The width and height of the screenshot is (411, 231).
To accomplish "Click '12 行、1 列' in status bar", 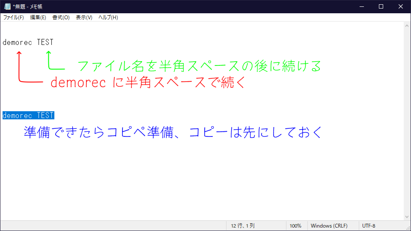I will (243, 226).
